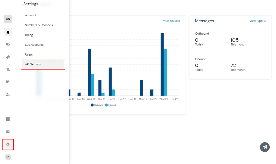Open Numbers & Channels settings
This screenshot has width=276, height=164.
[x=39, y=25]
